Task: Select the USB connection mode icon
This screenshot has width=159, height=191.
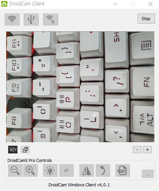Action: click(x=31, y=19)
